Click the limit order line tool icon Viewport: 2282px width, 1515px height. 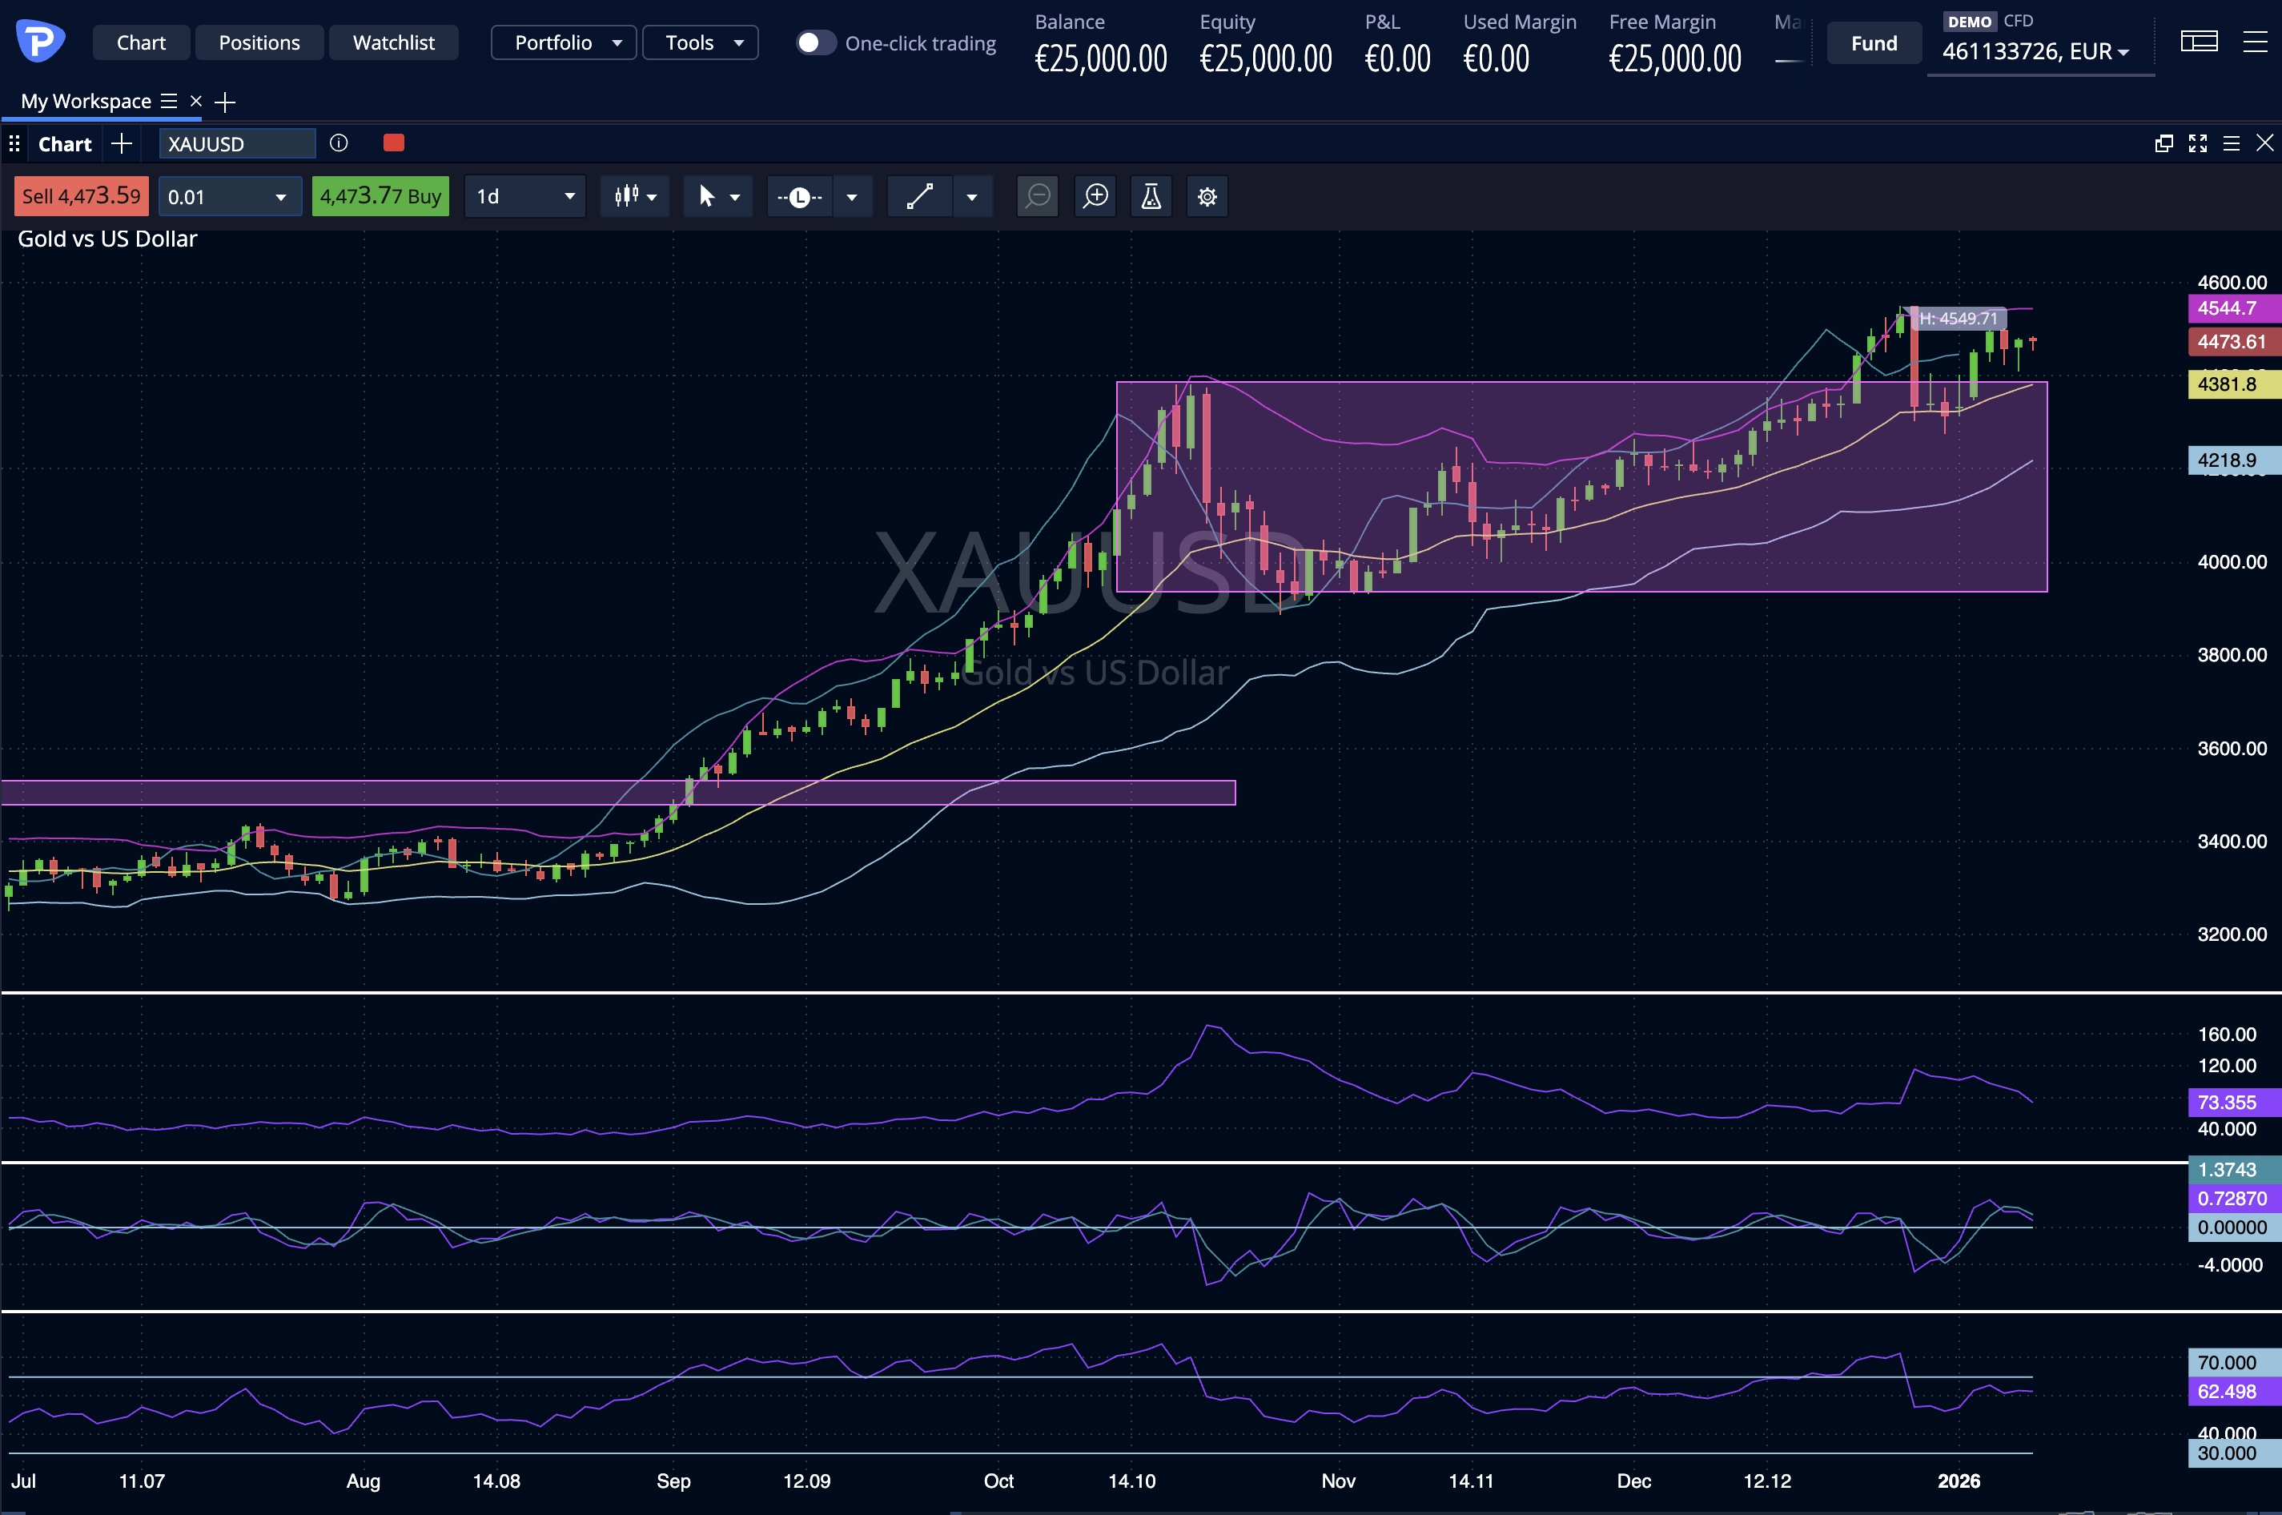pyautogui.click(x=800, y=197)
